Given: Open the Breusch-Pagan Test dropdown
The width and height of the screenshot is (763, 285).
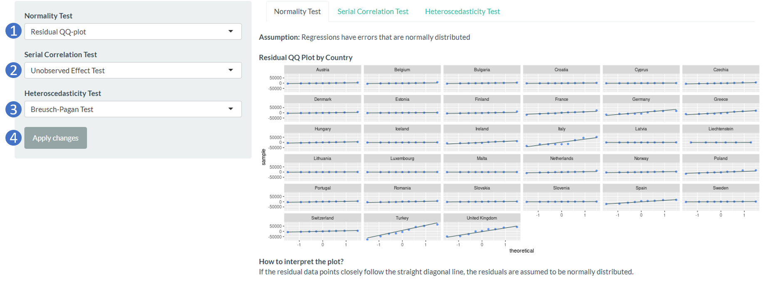Looking at the screenshot, I should pos(133,109).
